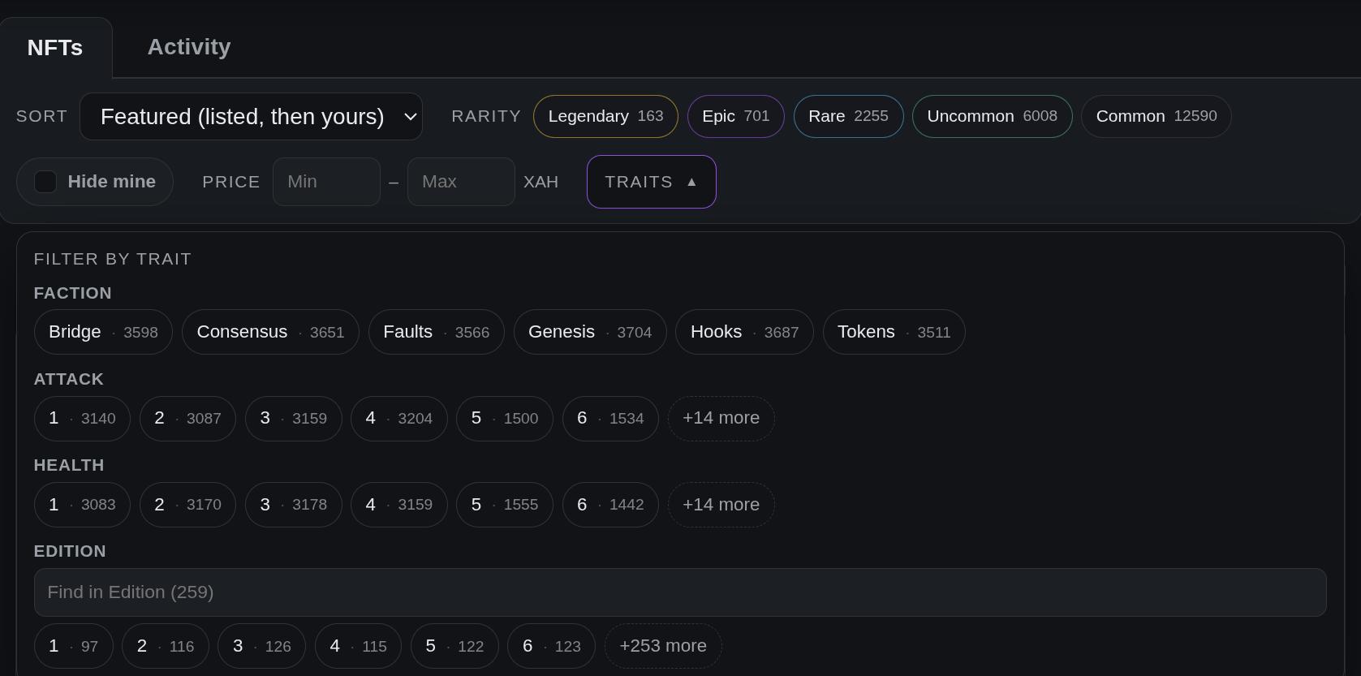This screenshot has height=676, width=1361.
Task: Click the Max price input field
Action: [x=461, y=182]
